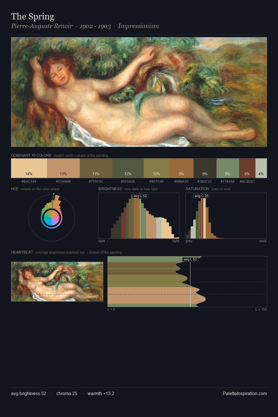Select the #6C3D2C swatch at 6%
Screen dimensions: 278x417
(247, 168)
